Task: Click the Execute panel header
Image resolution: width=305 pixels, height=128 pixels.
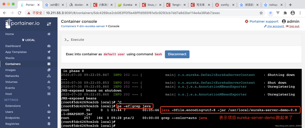Action: coord(181,40)
